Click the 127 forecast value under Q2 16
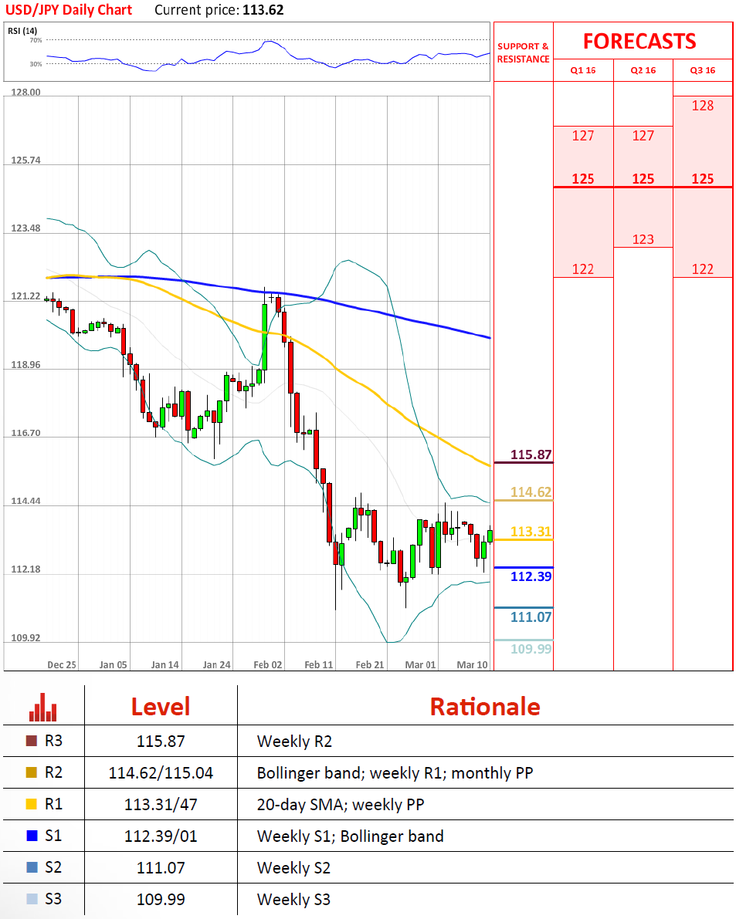 pyautogui.click(x=643, y=135)
